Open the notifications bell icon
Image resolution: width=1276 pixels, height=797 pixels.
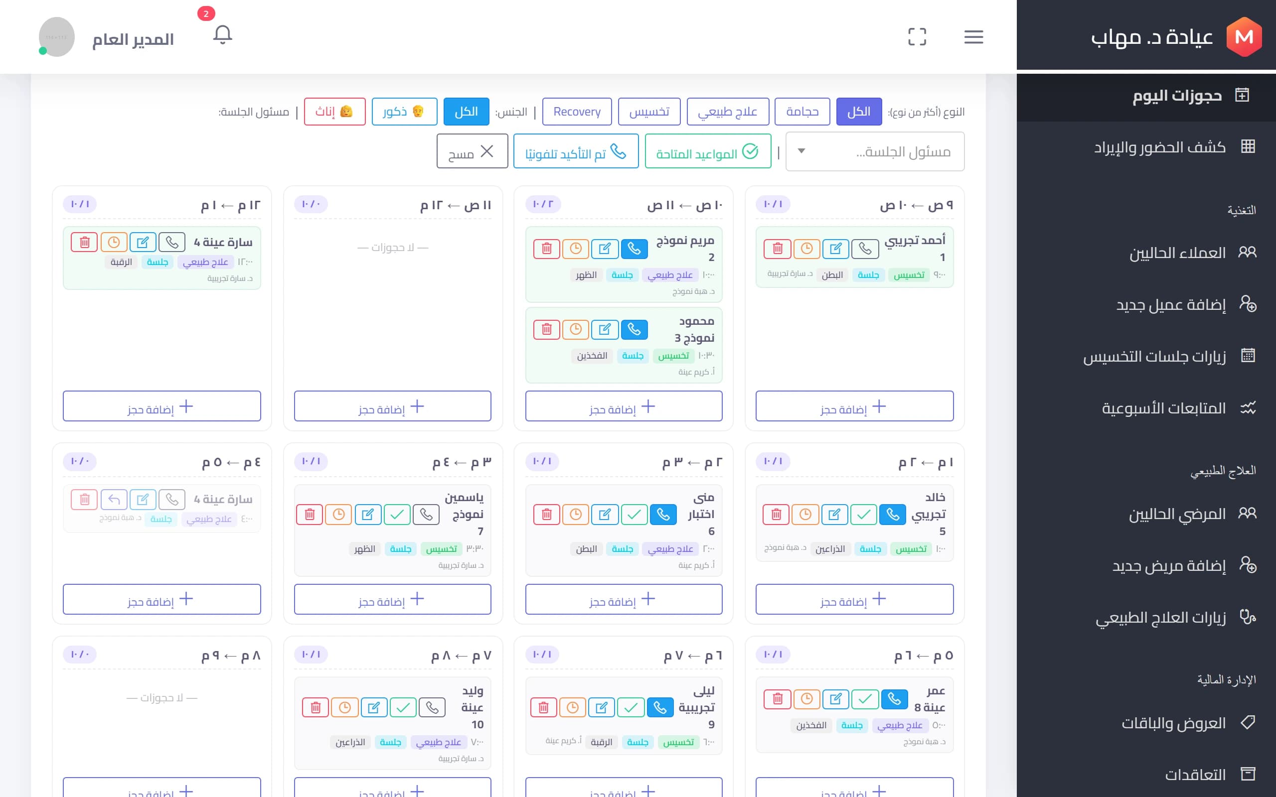point(222,35)
